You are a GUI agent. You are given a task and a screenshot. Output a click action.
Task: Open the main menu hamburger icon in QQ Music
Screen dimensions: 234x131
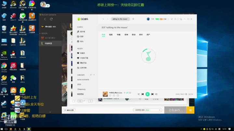175,19
